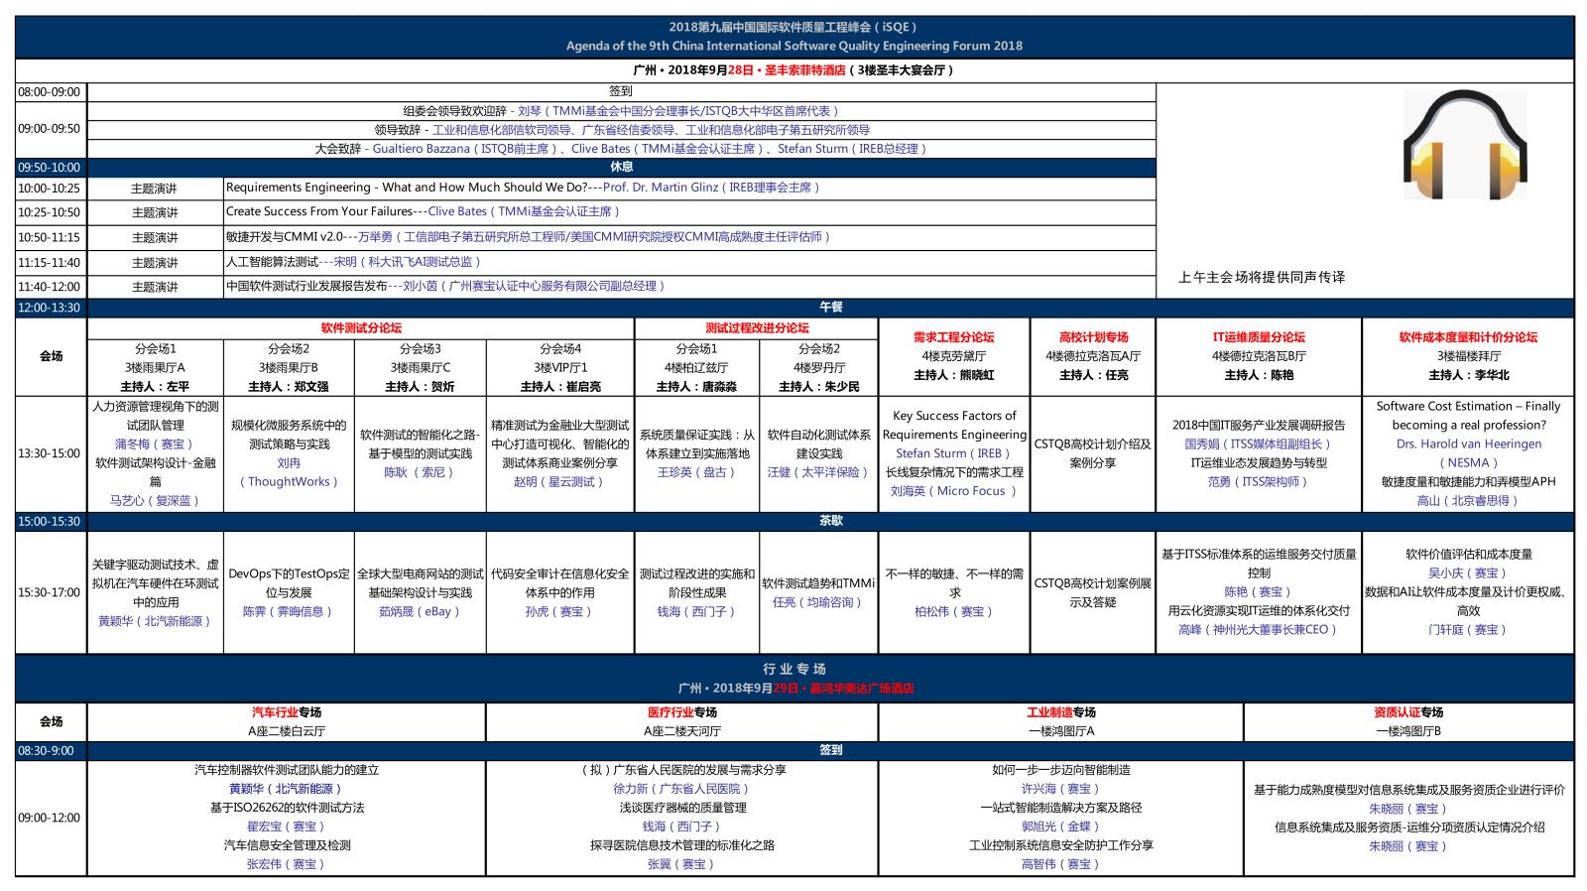The width and height of the screenshot is (1587, 891).
Task: Click the 软件成本度量和计价分论坛 header
Action: pos(1468,337)
